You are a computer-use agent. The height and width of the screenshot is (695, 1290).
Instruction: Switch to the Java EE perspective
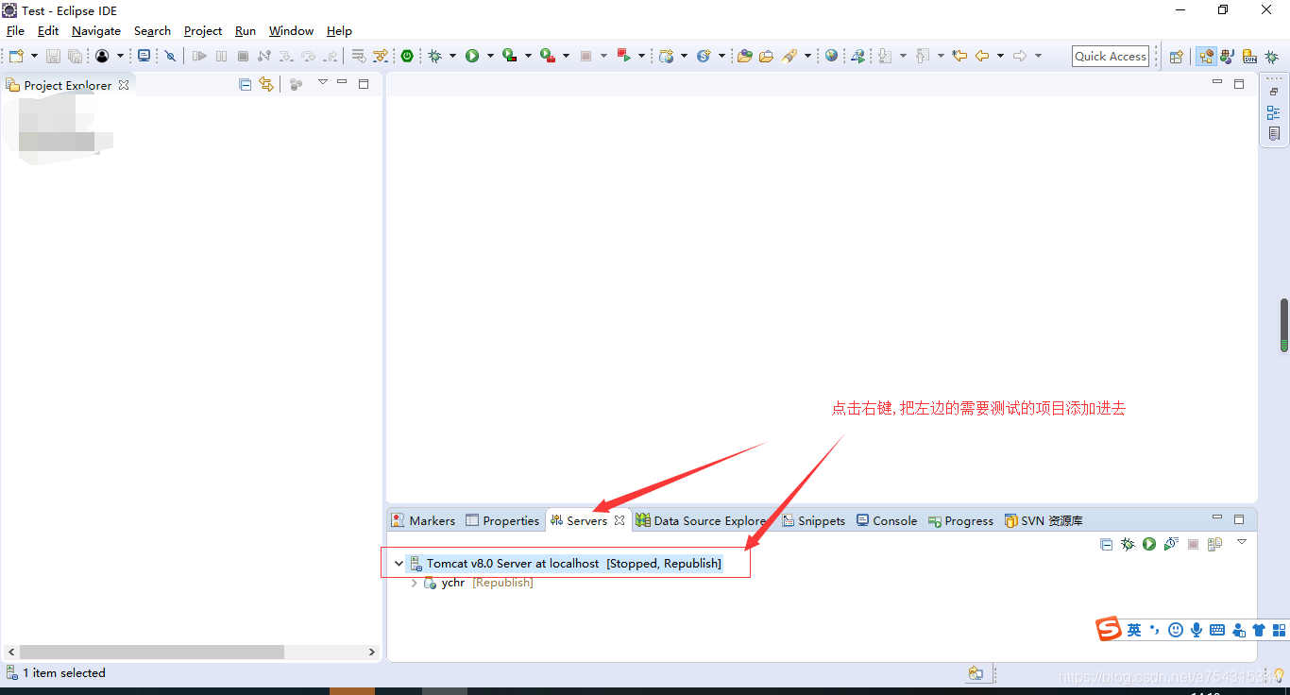click(1206, 57)
